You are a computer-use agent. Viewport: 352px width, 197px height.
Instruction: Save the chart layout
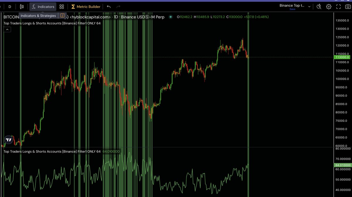292,9
